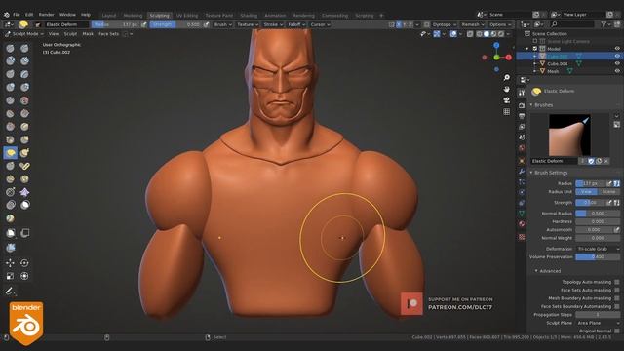Open the Tool properties tab (wrench-screwdriver)
The image size is (624, 351).
[522, 93]
